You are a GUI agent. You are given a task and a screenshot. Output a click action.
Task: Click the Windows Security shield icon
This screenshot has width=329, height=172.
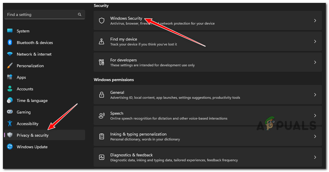(102, 21)
